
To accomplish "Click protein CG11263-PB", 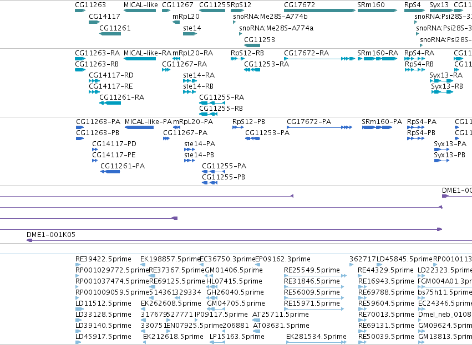I will [98, 133].
